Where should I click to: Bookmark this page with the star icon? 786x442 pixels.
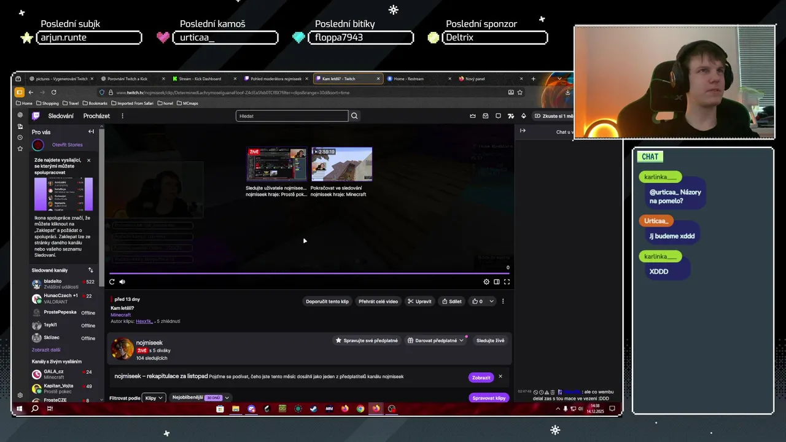click(x=519, y=92)
